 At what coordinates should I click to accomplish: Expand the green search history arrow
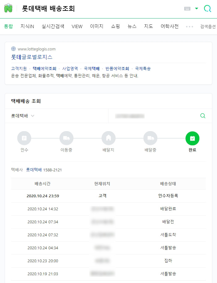pos(197,8)
